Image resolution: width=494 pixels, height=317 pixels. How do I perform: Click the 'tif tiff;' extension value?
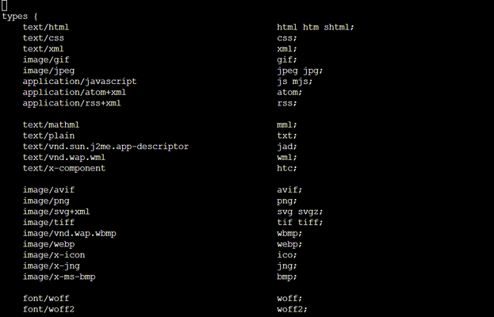[x=300, y=223]
